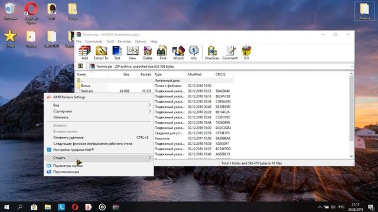Select row with CRC32 9A399BA8

[193, 138]
